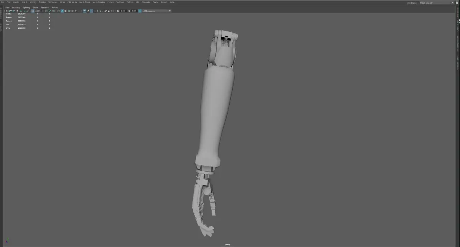Open the panel Renderer menu
Screen dimensions: 460x247
click(45, 7)
